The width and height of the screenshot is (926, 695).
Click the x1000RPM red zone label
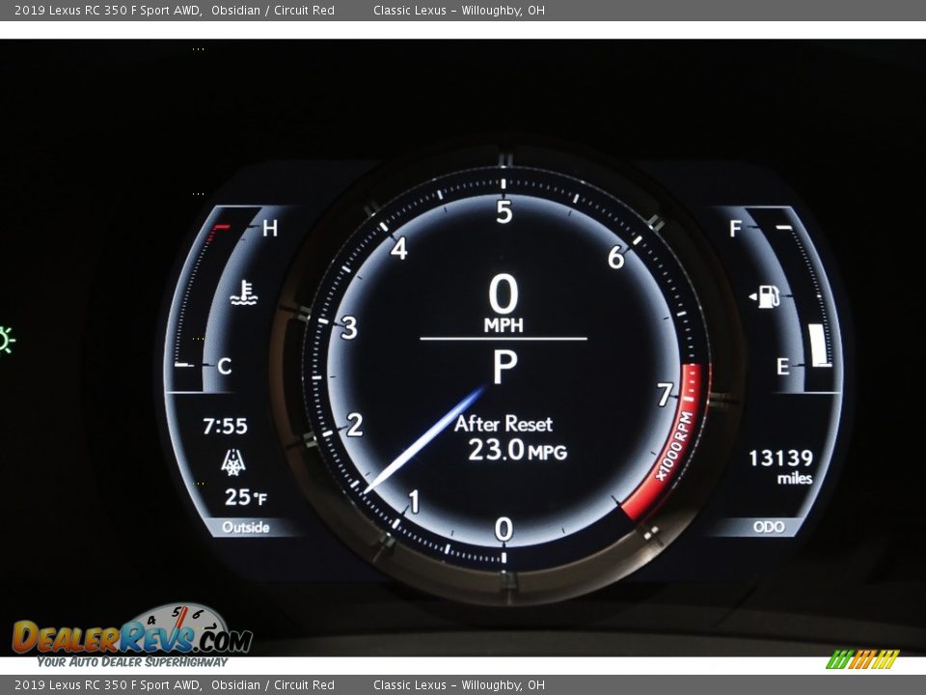point(674,446)
